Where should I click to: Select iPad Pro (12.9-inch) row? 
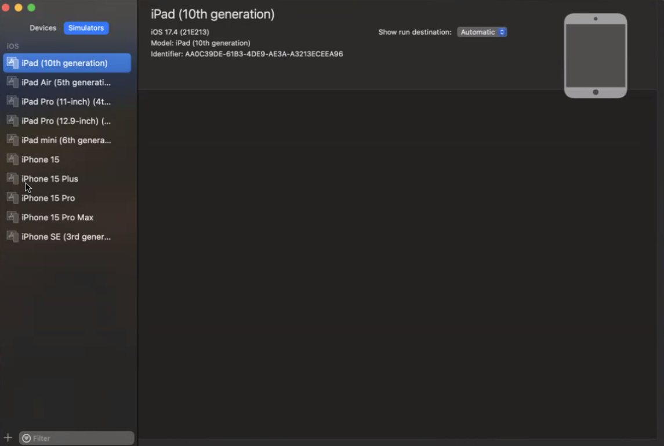(x=67, y=121)
